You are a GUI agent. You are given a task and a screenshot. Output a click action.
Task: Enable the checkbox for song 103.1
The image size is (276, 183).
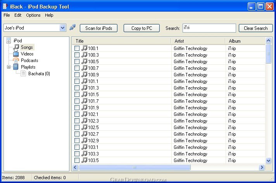[77, 147]
